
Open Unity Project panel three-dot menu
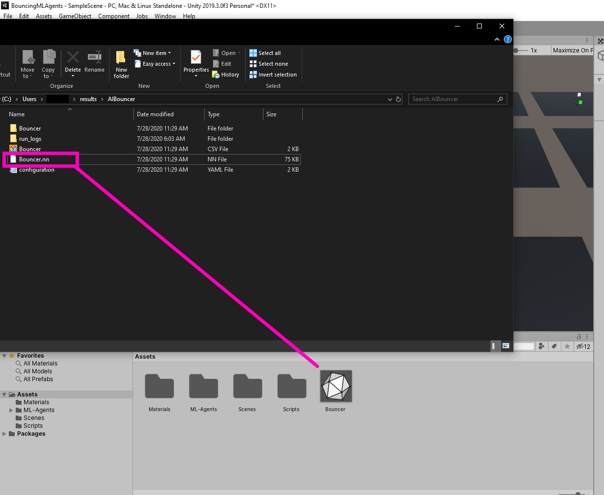(x=587, y=337)
